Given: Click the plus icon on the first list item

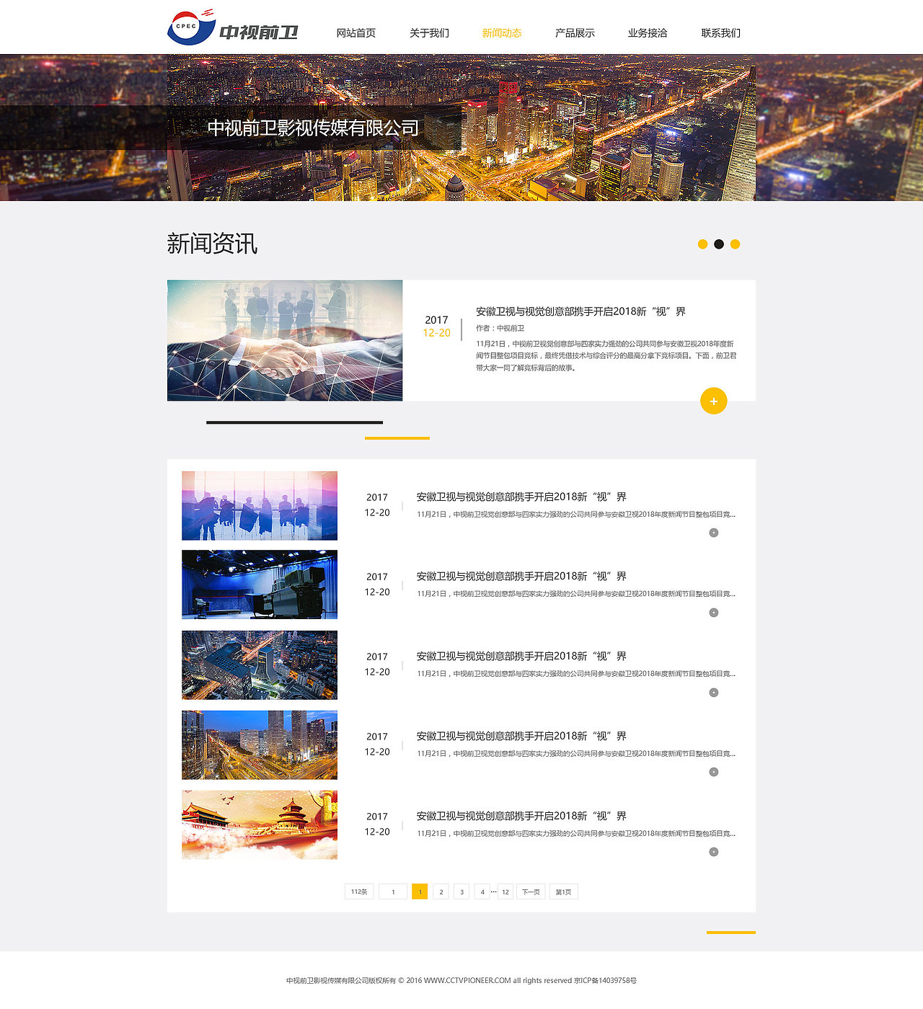Looking at the screenshot, I should (x=714, y=532).
